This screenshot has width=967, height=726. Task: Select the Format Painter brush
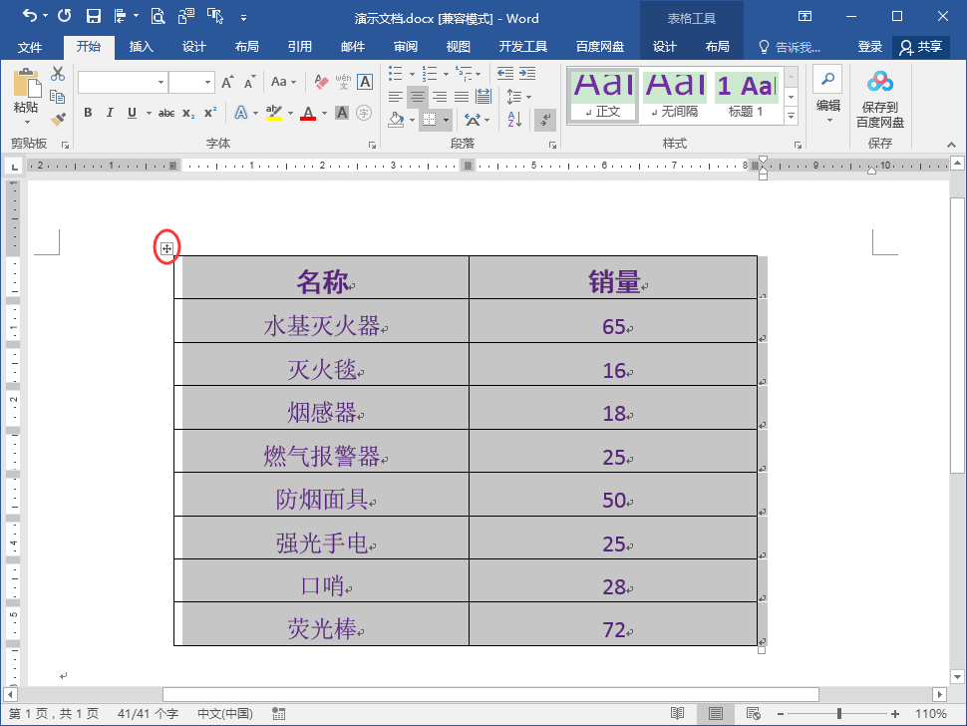point(58,119)
